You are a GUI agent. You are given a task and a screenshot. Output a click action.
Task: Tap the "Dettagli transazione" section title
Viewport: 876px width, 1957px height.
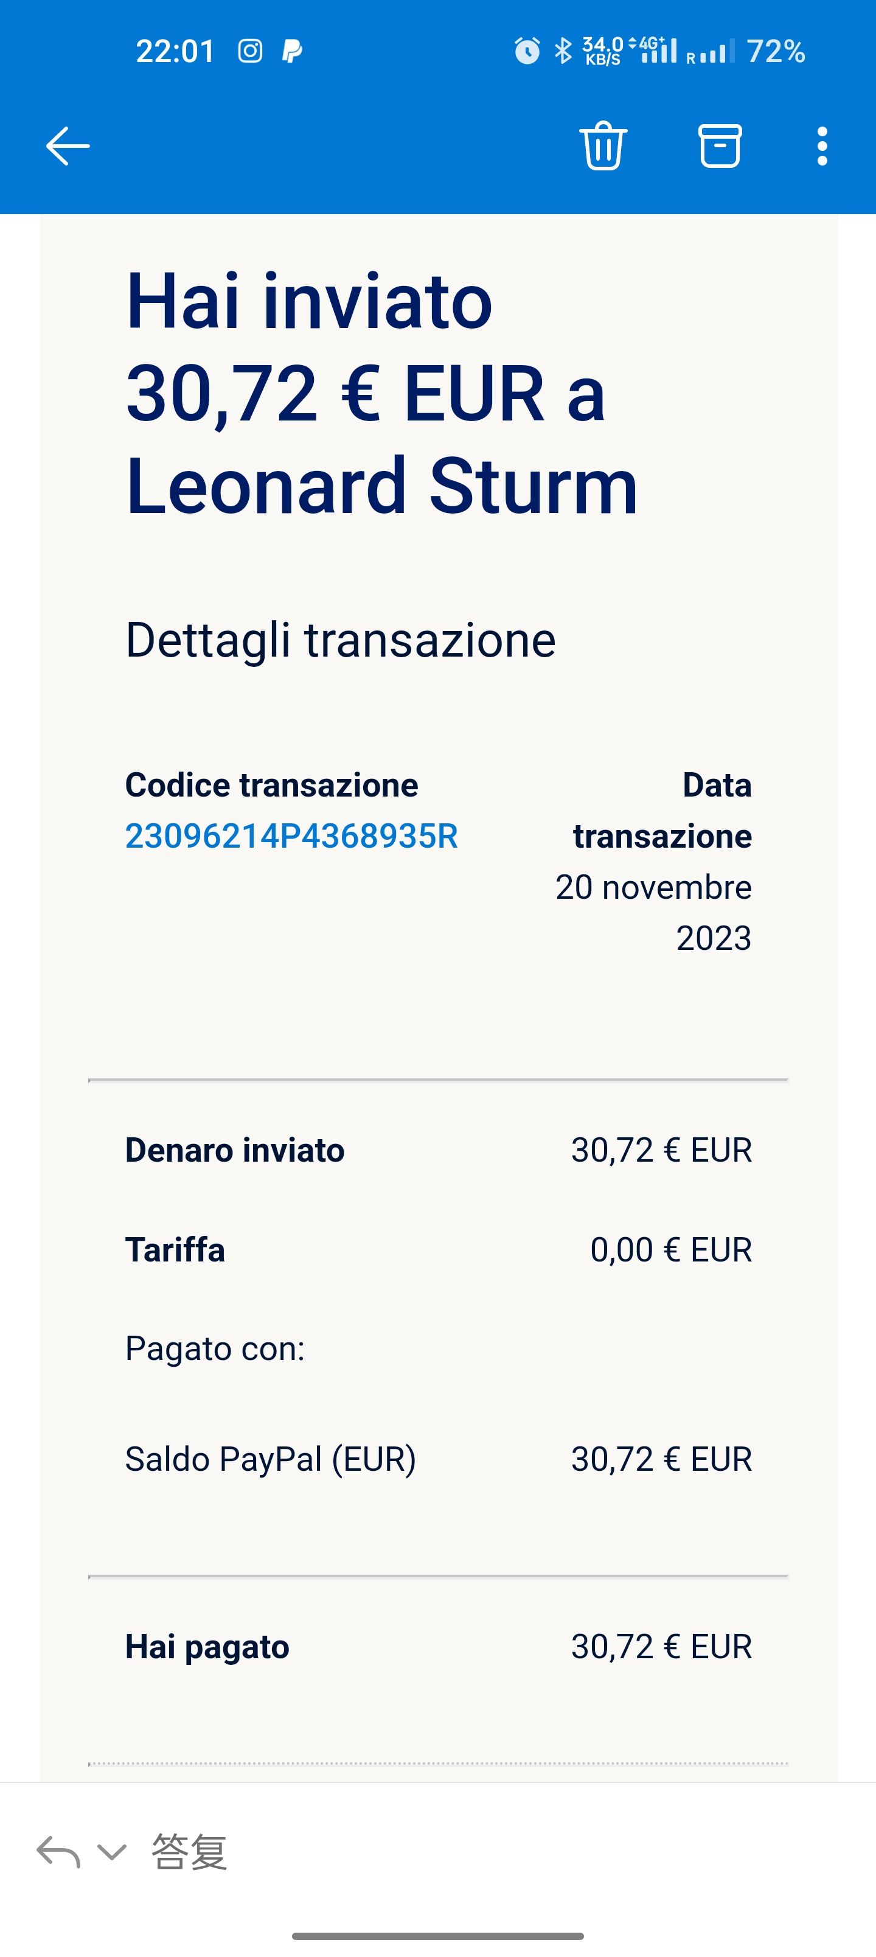341,640
